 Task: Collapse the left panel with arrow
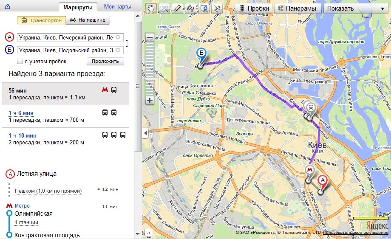pyautogui.click(x=146, y=133)
